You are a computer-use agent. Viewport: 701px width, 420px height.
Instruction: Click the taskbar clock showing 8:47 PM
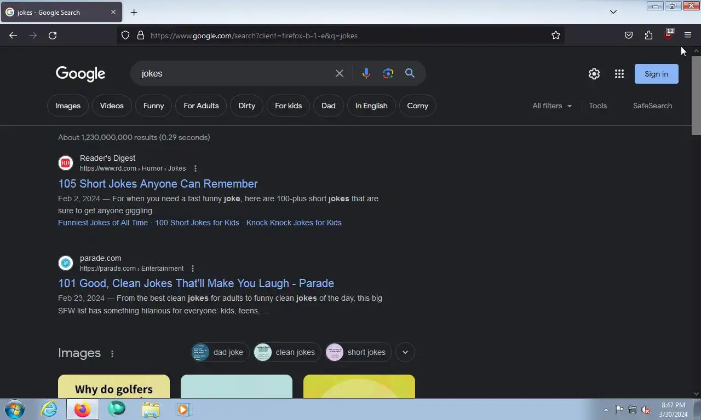tap(673, 410)
